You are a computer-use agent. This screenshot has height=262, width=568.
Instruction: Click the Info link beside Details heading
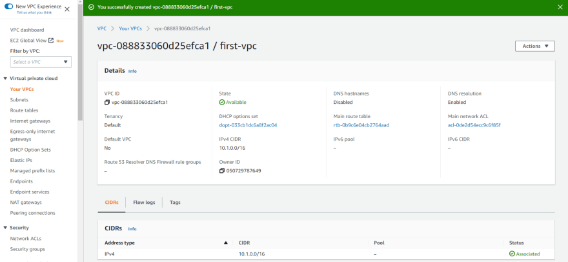click(132, 72)
